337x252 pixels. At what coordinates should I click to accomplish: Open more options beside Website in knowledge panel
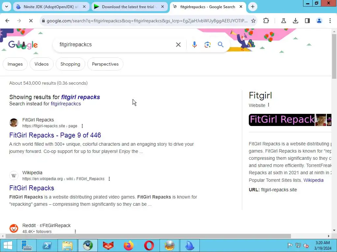tap(269, 105)
